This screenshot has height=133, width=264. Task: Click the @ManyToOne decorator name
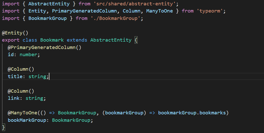[22, 113]
